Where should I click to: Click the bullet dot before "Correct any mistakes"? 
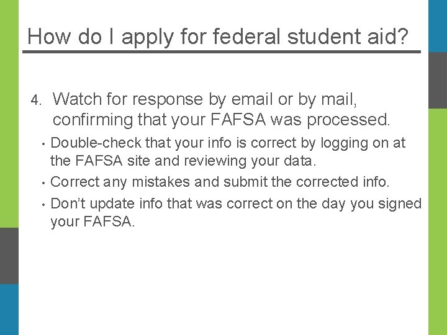(41, 184)
